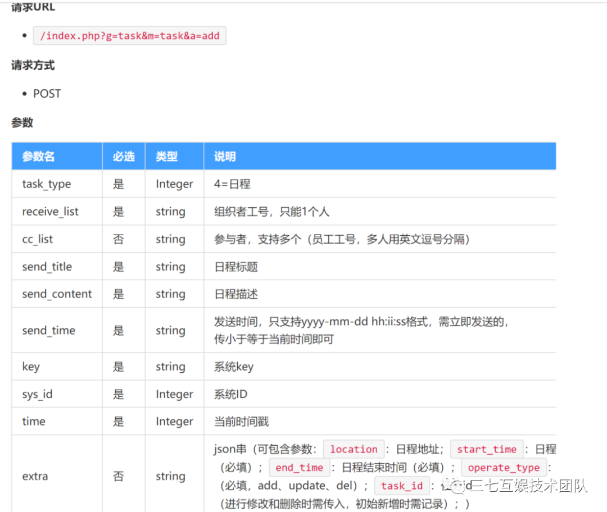This screenshot has height=512, width=607.
Task: Click the receive_list parameter name
Action: point(51,212)
